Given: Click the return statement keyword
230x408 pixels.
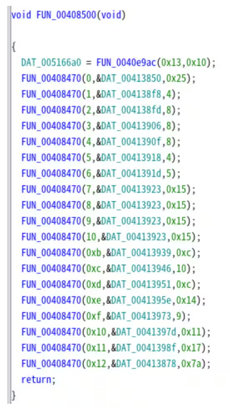Looking at the screenshot, I should click(x=36, y=380).
